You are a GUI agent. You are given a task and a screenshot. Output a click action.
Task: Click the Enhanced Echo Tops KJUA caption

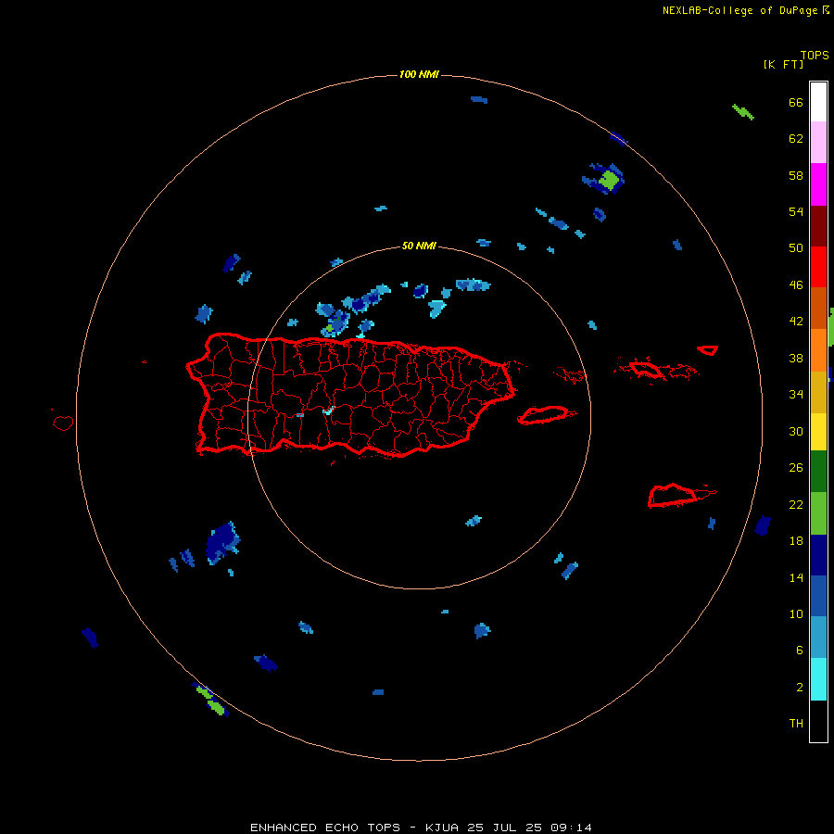coord(421,828)
